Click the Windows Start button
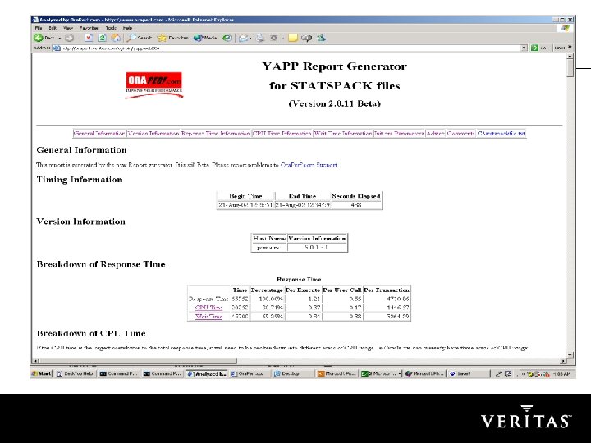 point(42,374)
